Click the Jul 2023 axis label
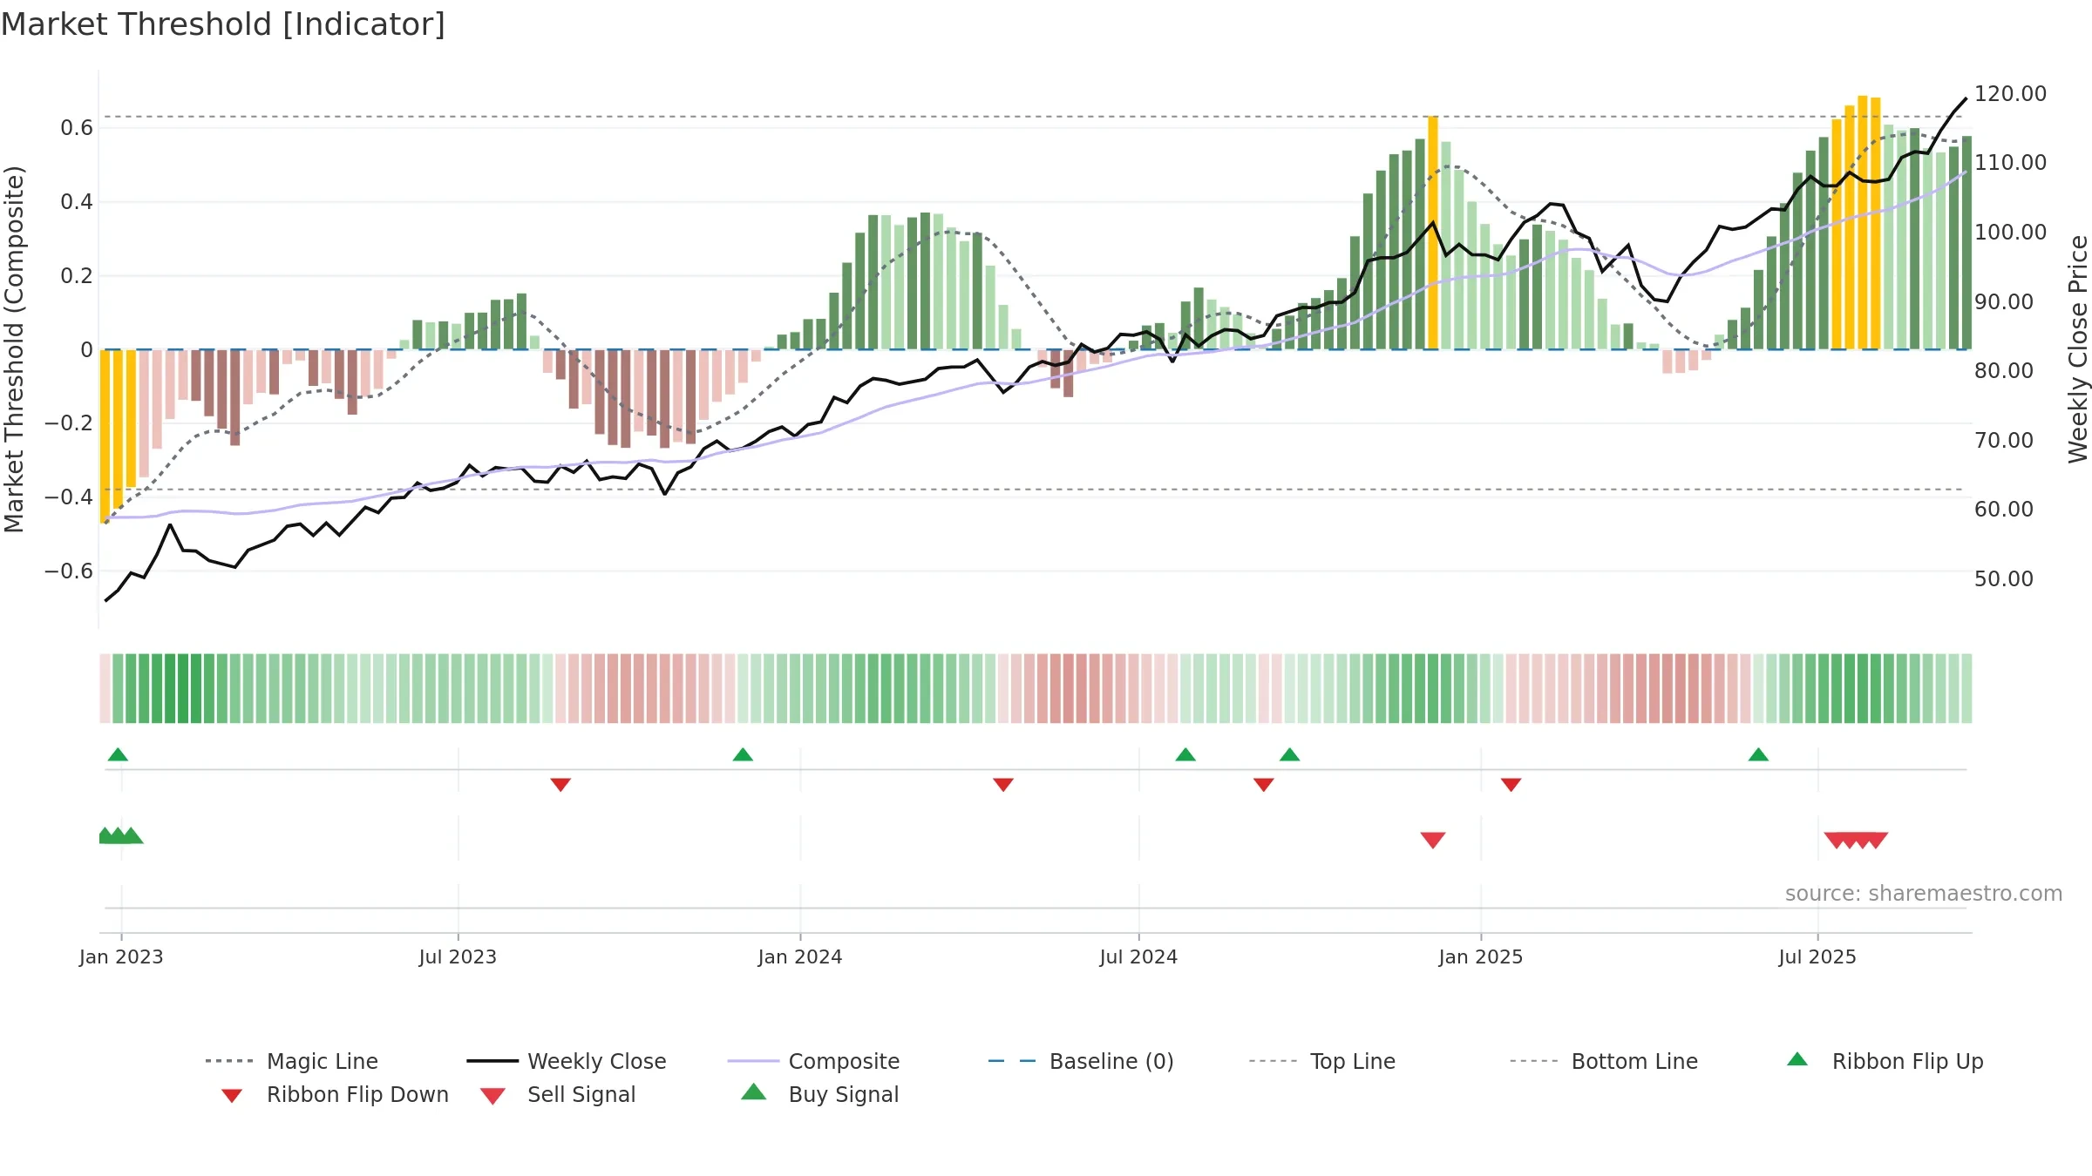The height and width of the screenshot is (1176, 2092). [x=458, y=956]
